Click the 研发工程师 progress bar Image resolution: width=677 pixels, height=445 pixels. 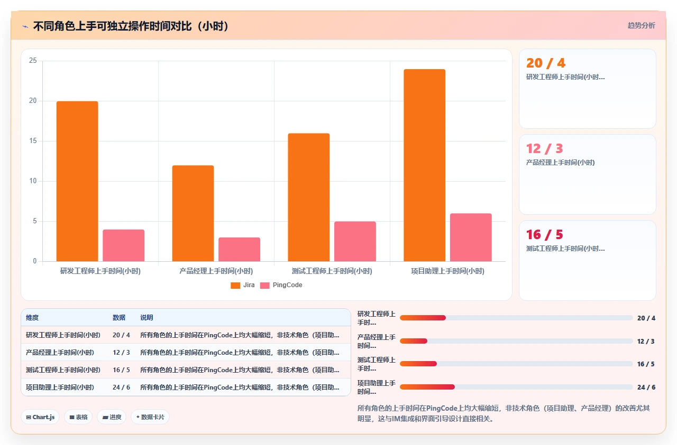point(516,318)
